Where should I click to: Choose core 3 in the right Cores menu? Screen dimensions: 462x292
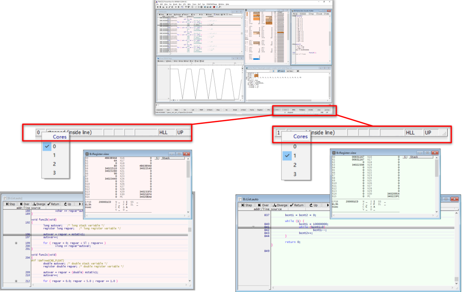pos(294,174)
